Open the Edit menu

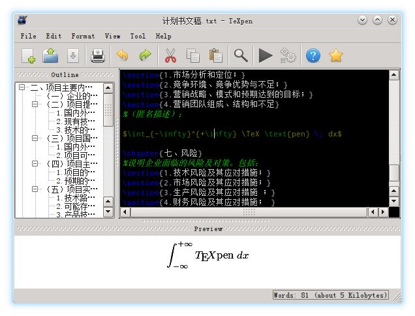click(x=54, y=36)
